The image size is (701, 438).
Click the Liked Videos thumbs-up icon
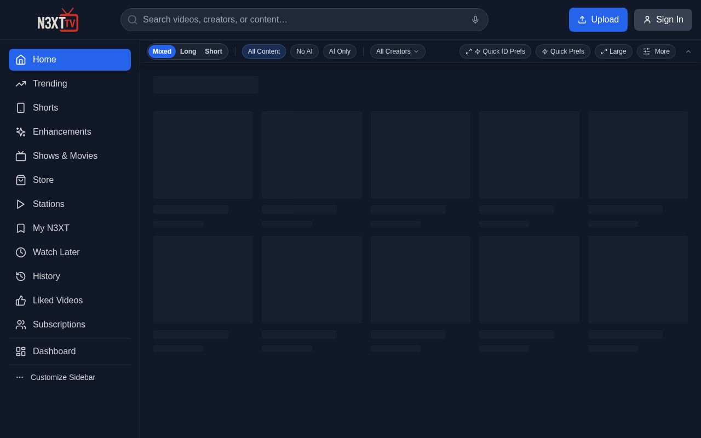point(21,301)
